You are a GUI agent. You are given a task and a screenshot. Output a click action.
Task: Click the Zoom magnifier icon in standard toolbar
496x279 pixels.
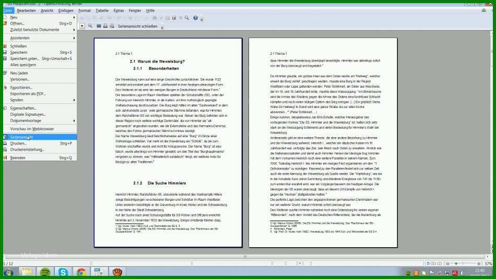click(x=187, y=18)
